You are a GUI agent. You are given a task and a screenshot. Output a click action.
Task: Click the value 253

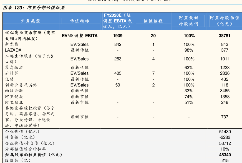118,59
